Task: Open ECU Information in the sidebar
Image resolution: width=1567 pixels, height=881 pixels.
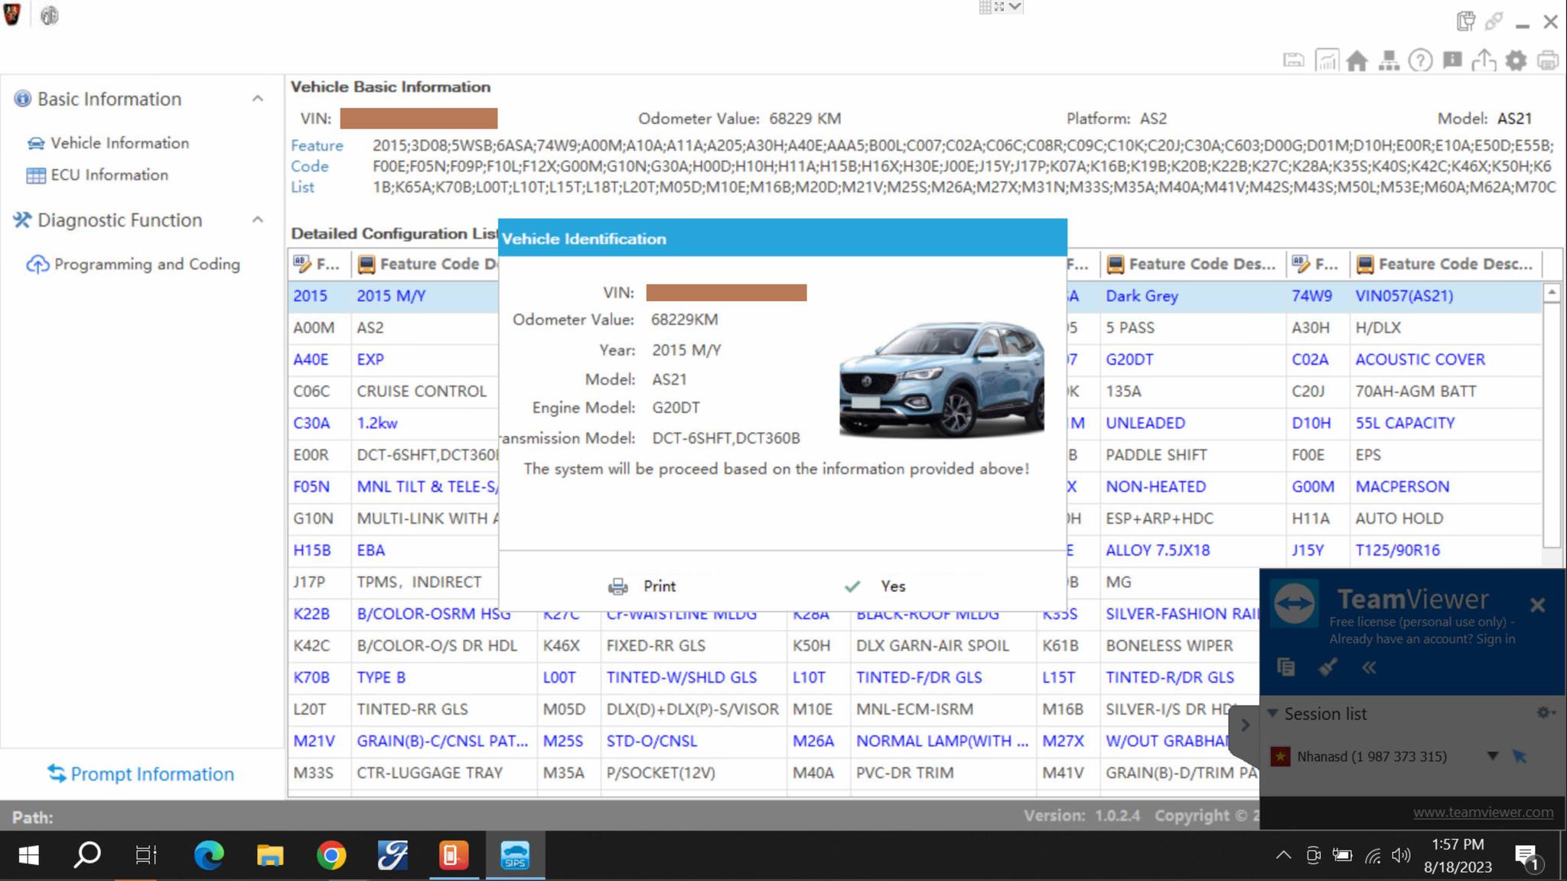Action: point(97,175)
